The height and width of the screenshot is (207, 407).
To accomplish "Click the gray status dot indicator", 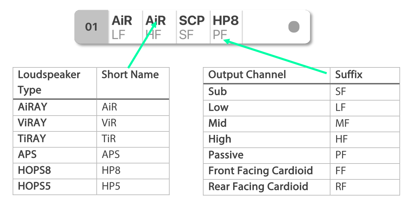I will pos(294,27).
